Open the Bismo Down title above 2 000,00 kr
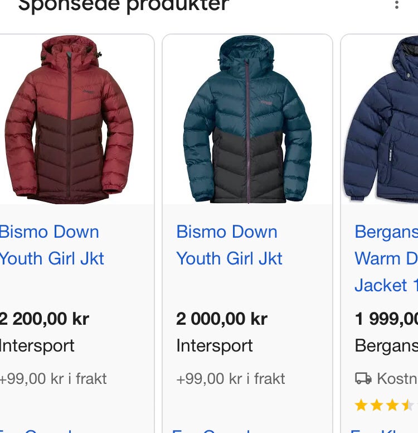418x433 pixels. (x=229, y=245)
